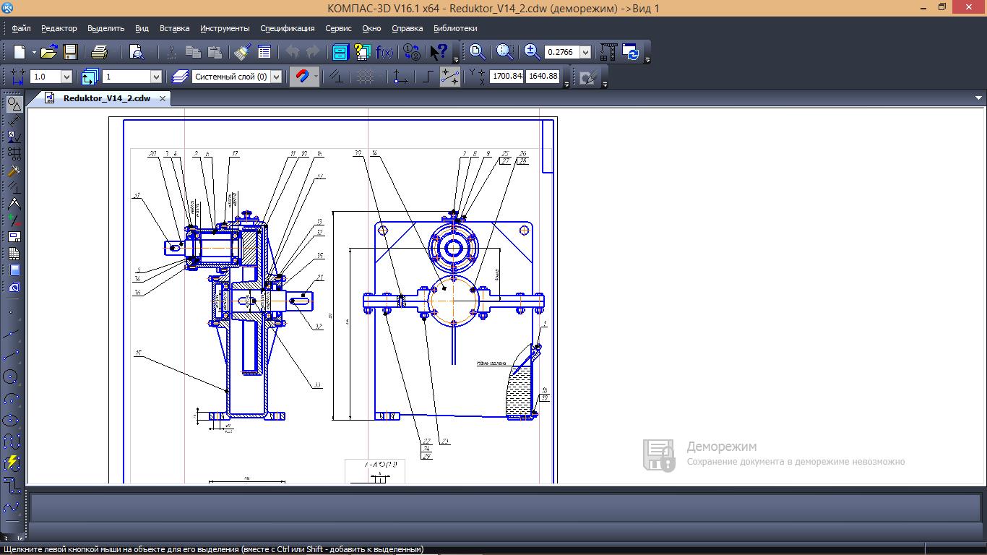This screenshot has height=555, width=987.
Task: Open the Спецификация menu
Action: coord(287,28)
